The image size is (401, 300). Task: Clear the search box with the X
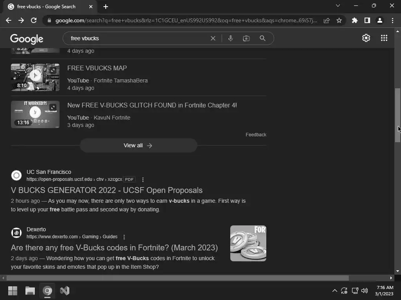[213, 38]
